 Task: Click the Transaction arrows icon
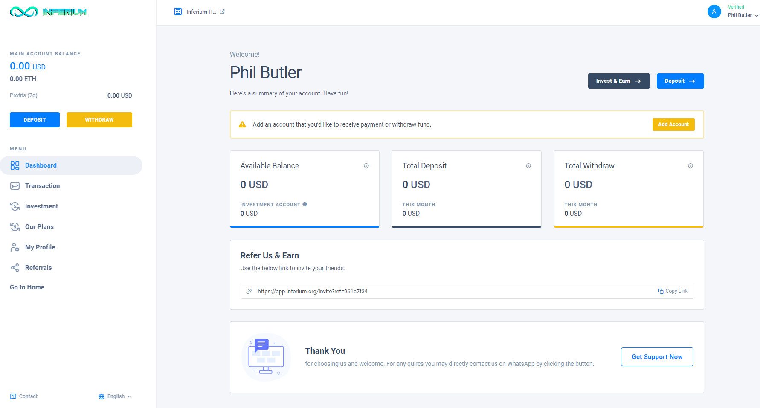pyautogui.click(x=15, y=186)
